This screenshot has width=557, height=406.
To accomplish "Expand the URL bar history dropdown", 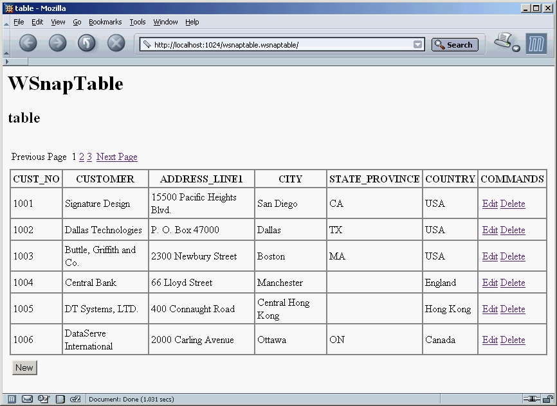I will click(x=418, y=44).
